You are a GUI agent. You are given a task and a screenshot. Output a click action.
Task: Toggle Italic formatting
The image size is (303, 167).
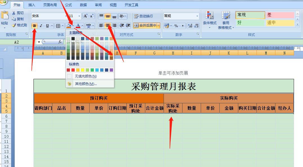coord(41,26)
